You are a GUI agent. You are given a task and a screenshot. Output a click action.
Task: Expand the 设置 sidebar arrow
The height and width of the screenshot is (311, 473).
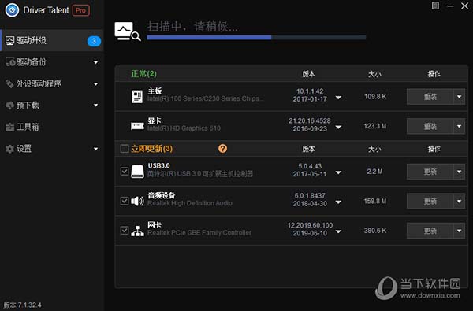tap(95, 149)
